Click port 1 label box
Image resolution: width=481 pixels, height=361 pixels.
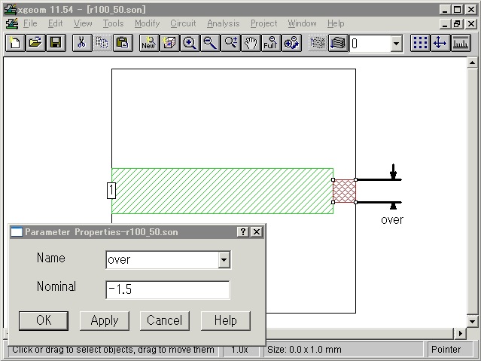pyautogui.click(x=111, y=191)
